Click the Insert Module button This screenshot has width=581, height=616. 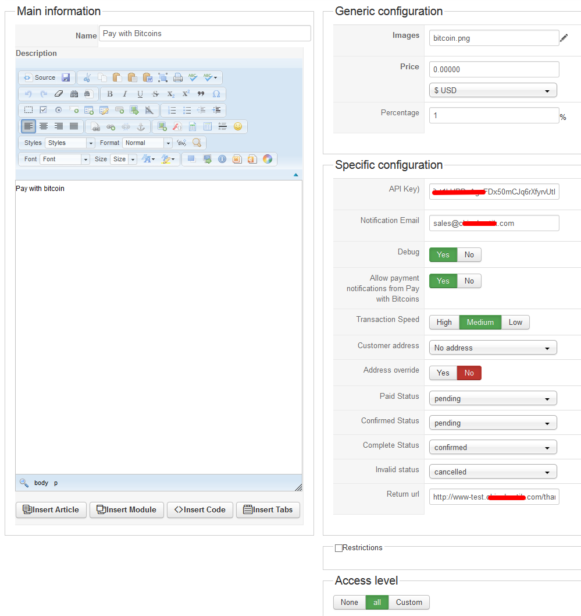coord(127,510)
